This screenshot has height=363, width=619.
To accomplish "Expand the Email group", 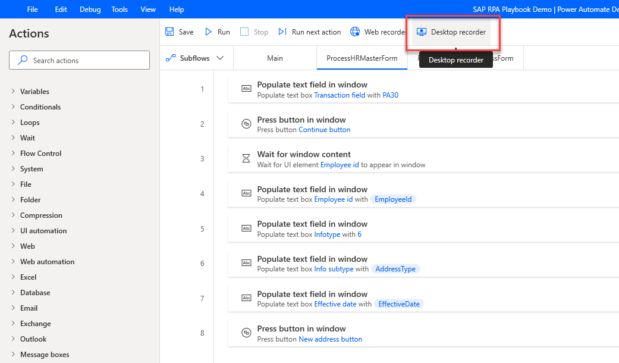I will (13, 308).
